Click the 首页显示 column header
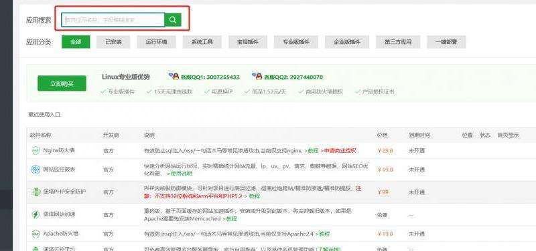The image size is (536, 251). pyautogui.click(x=508, y=136)
